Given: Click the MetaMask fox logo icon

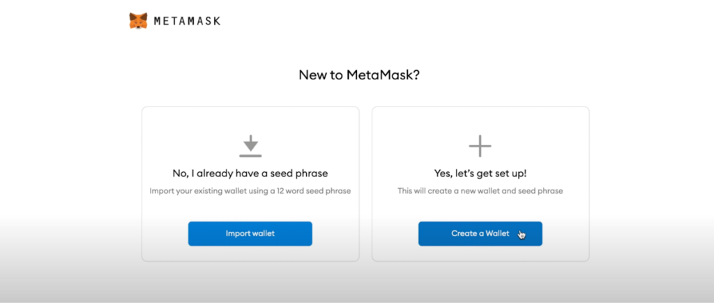Looking at the screenshot, I should (138, 21).
